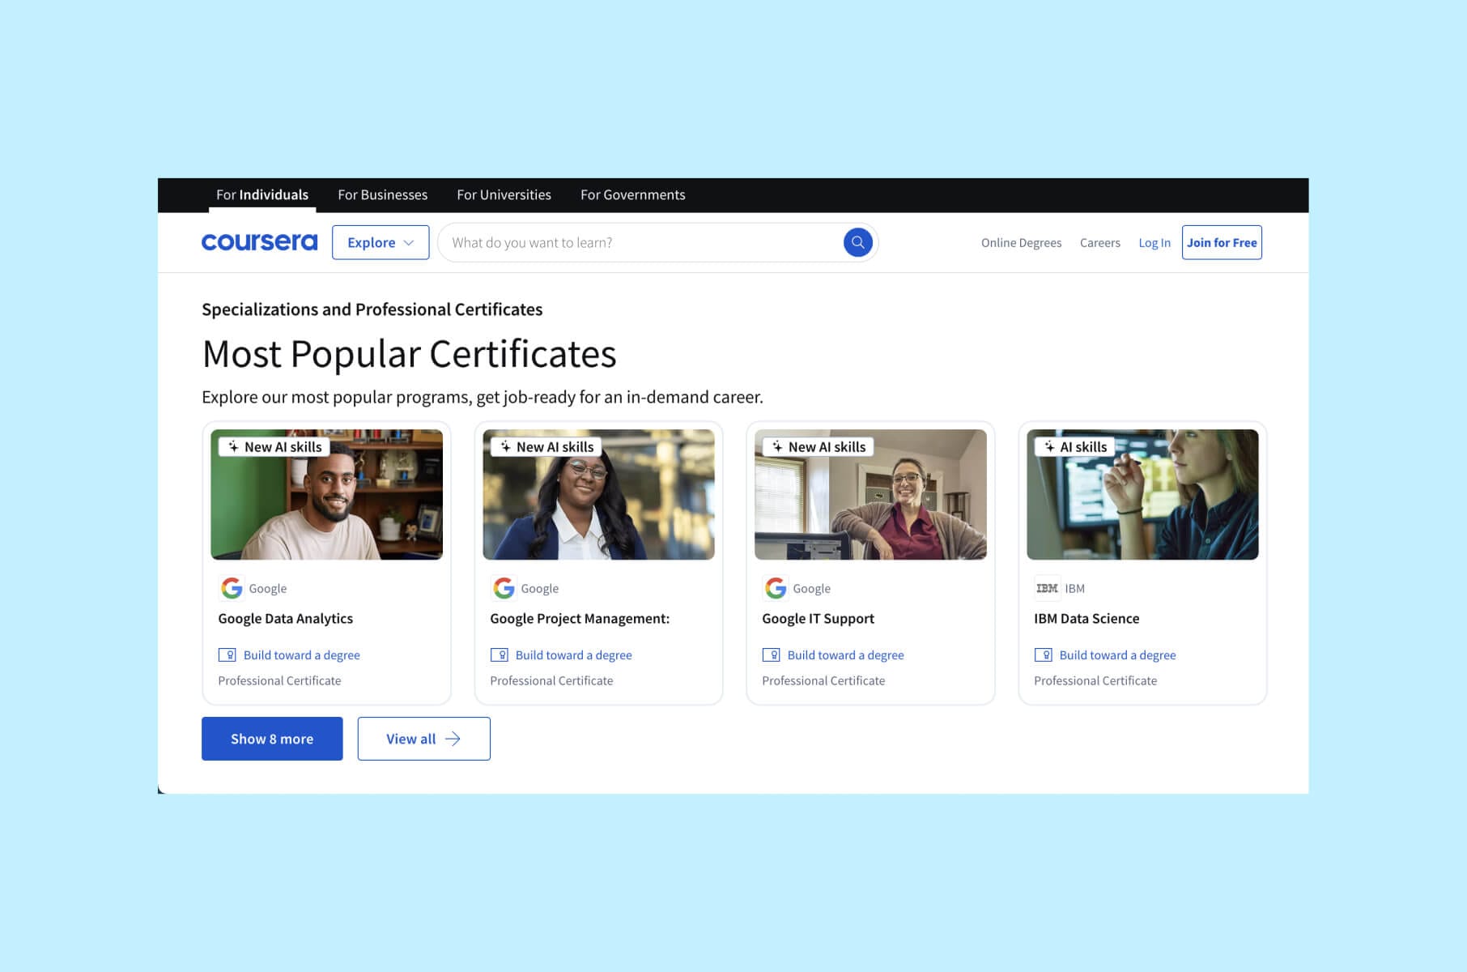Switch to the For Universities tab
The height and width of the screenshot is (972, 1467).
504,195
